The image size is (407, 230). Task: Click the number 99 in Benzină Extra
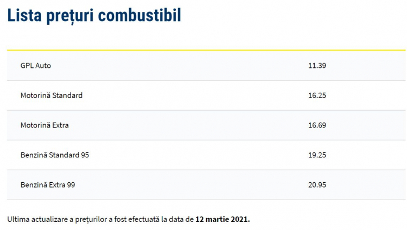point(71,185)
